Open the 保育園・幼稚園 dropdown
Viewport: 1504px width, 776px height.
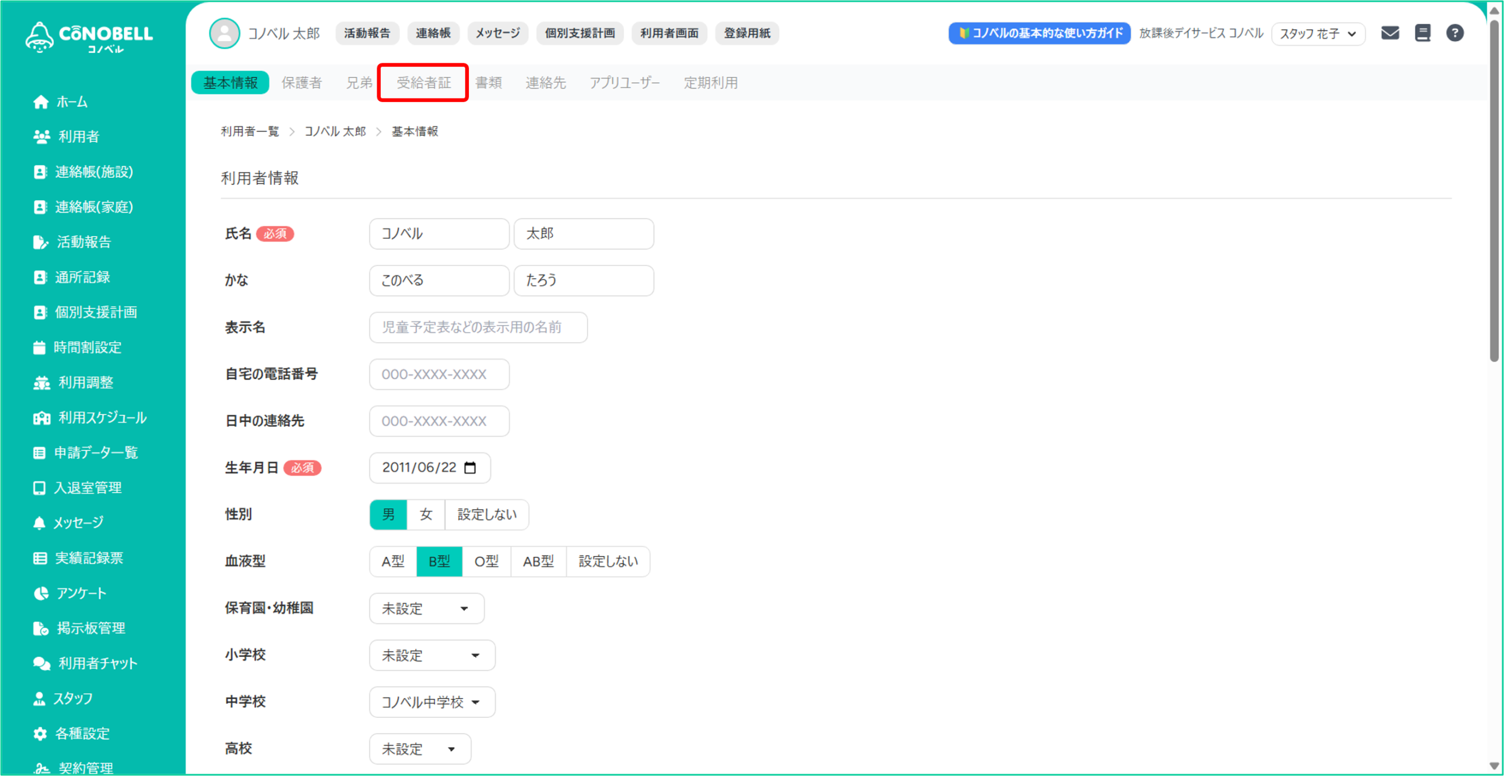click(x=426, y=609)
